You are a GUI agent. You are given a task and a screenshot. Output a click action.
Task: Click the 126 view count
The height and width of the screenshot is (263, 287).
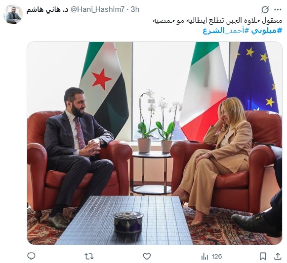[216, 257]
